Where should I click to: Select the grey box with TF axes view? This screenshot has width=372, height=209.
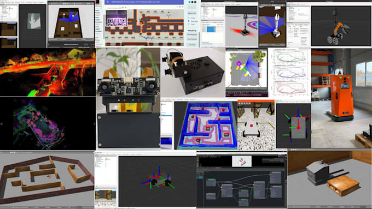click(293, 126)
